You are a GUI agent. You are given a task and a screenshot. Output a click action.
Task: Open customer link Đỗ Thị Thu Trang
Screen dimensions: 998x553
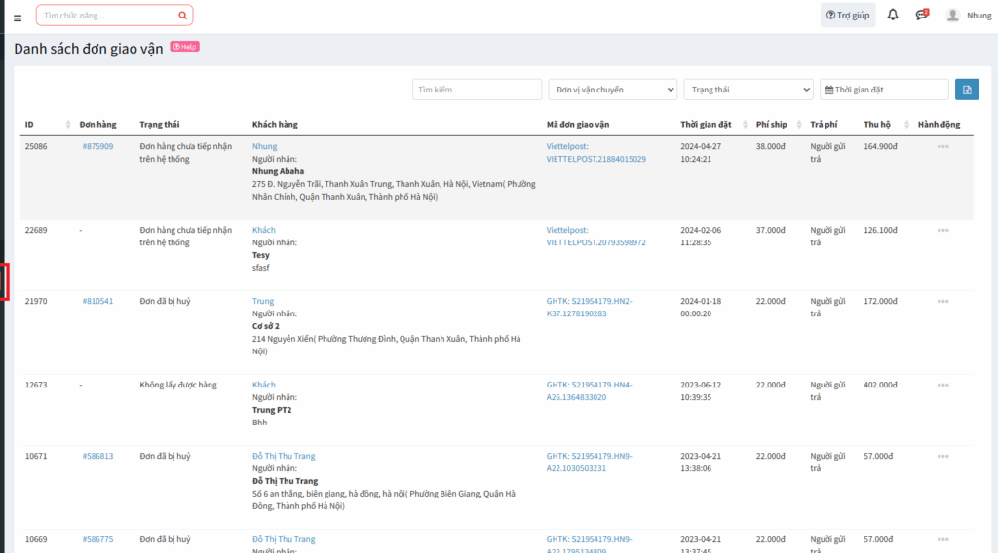(x=284, y=456)
